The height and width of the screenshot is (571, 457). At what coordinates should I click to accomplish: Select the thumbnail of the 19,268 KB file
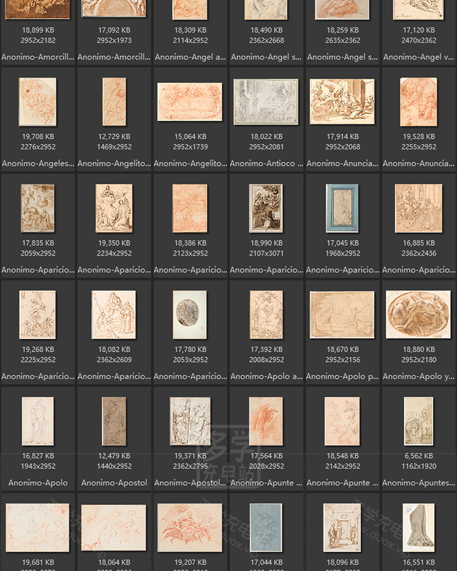point(38,315)
